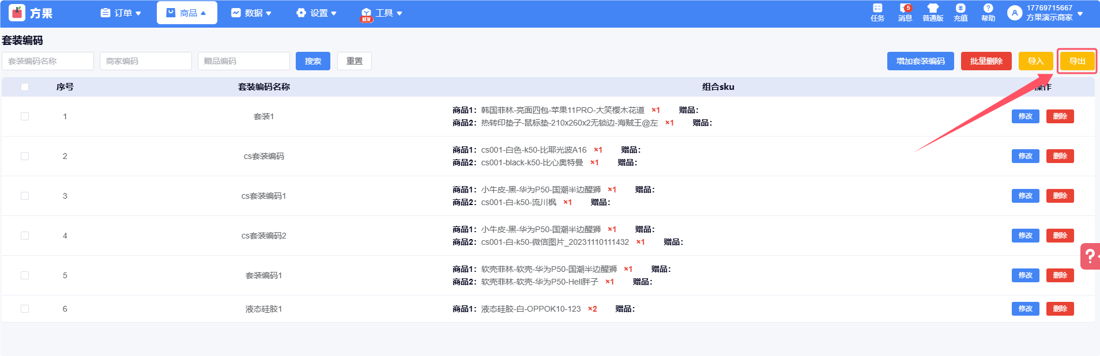Open the 订单 orders menu
Image resolution: width=1100 pixels, height=356 pixels.
[120, 13]
